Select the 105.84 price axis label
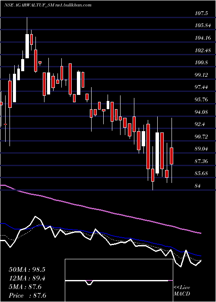This screenshot has width=216, height=302. click(203, 25)
